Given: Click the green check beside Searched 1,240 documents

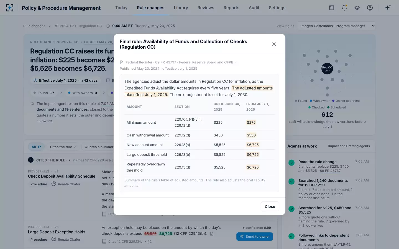Looking at the screenshot, I should coord(291,181).
